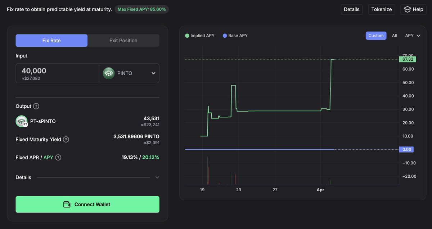Click the 23 date label on chart axis
The width and height of the screenshot is (432, 229).
click(238, 190)
